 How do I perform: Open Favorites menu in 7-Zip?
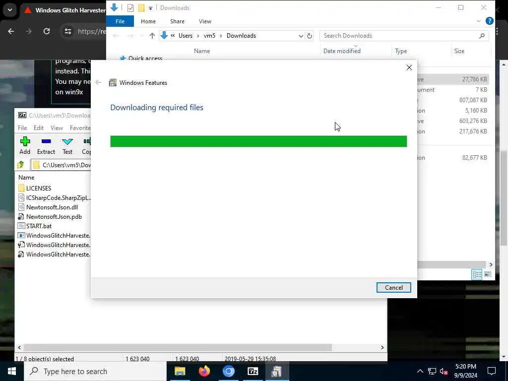coord(80,128)
